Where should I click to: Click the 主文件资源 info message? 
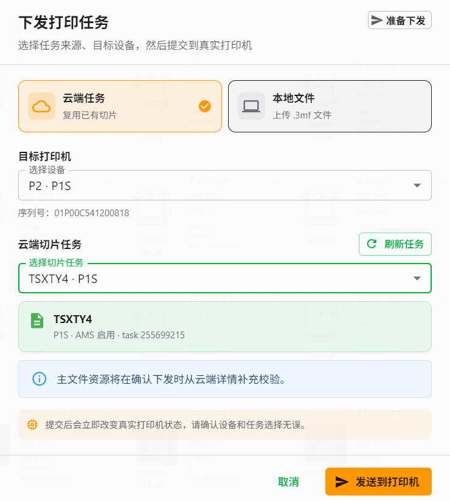[171, 379]
